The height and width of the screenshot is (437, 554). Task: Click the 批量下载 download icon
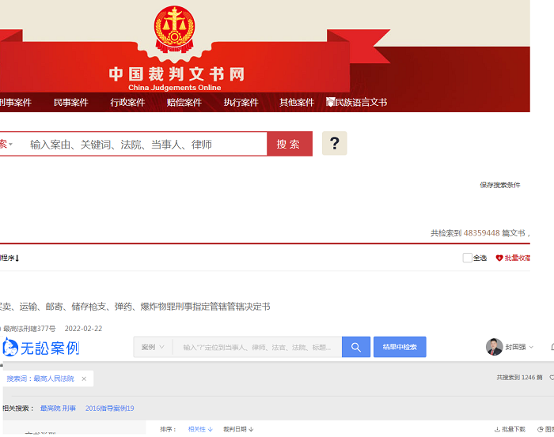click(497, 429)
